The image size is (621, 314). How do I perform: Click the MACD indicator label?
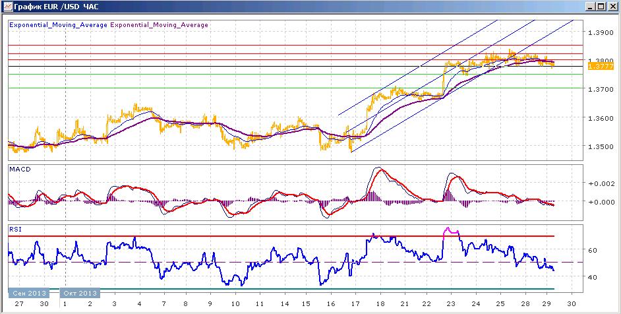[x=20, y=170]
